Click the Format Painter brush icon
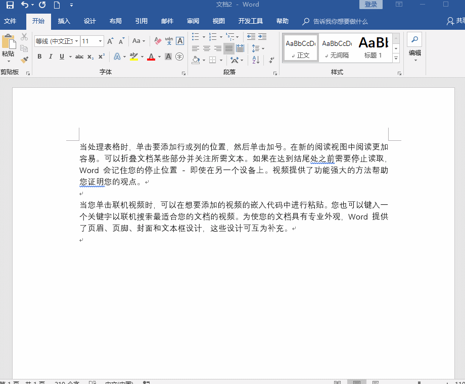This screenshot has height=384, width=465. click(x=24, y=60)
